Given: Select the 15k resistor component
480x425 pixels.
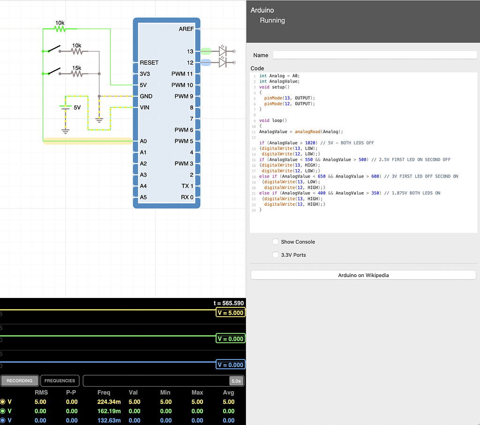Looking at the screenshot, I should 76,74.
